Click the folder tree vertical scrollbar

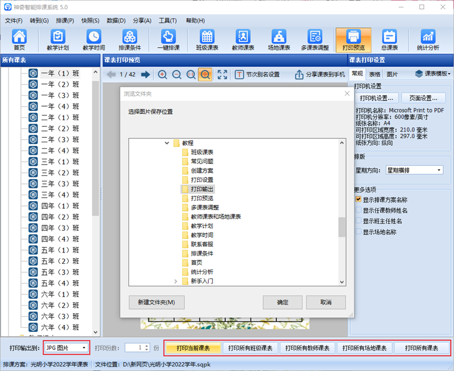coord(342,227)
